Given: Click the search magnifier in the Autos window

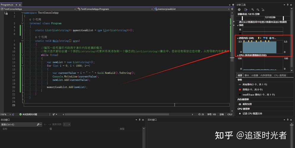Looking at the screenshot, I should tap(38, 124).
